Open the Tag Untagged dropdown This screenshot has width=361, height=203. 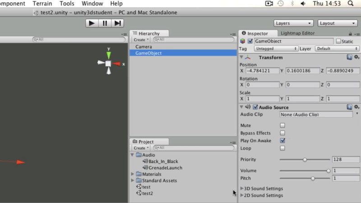click(276, 49)
